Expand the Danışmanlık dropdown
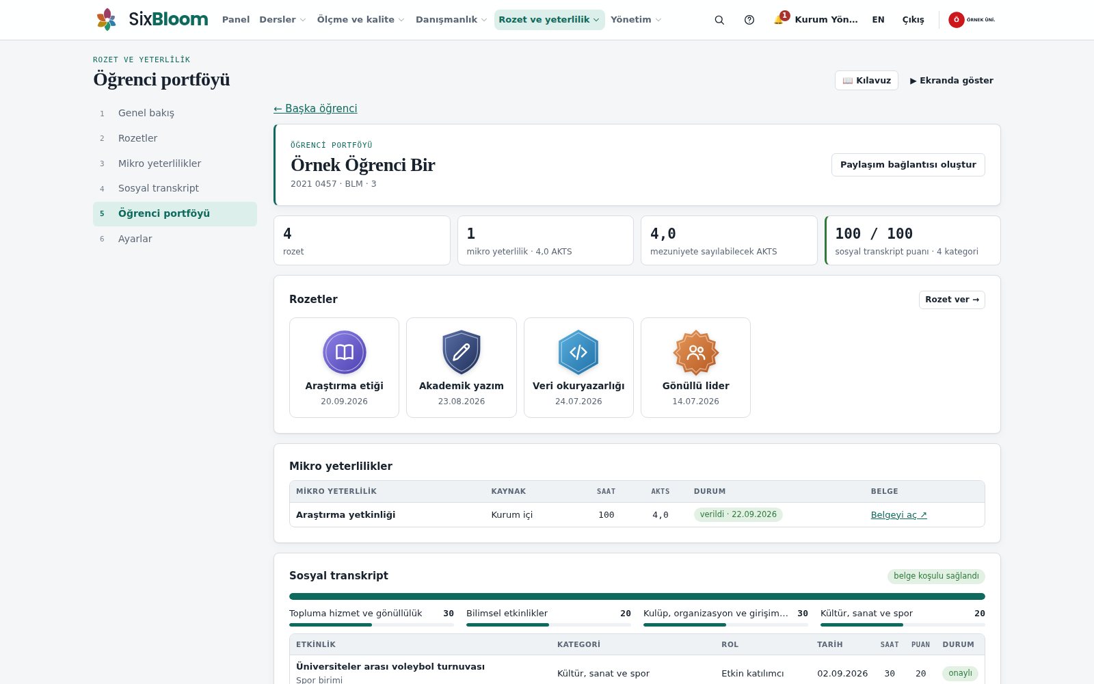 coord(451,20)
